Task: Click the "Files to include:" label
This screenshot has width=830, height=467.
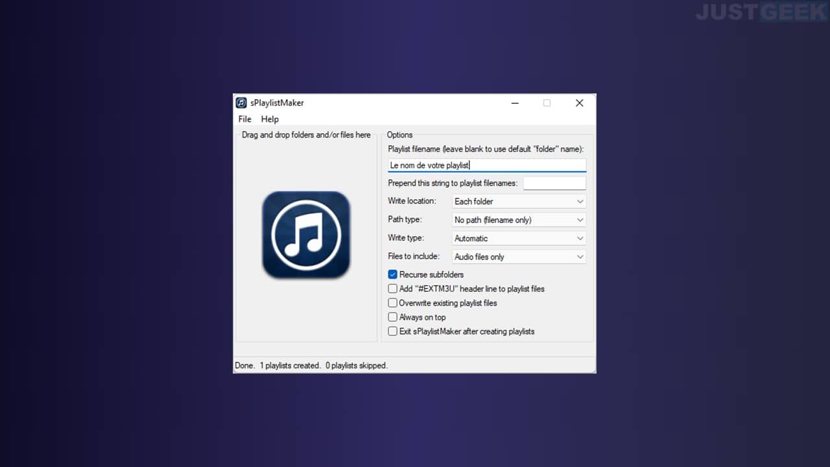Action: pos(414,256)
